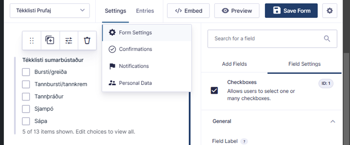Duplicate the checkbox field
The height and width of the screenshot is (145, 350).
(x=50, y=40)
